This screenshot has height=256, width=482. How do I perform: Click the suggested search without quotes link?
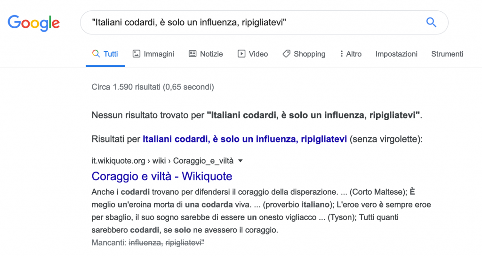[245, 139]
